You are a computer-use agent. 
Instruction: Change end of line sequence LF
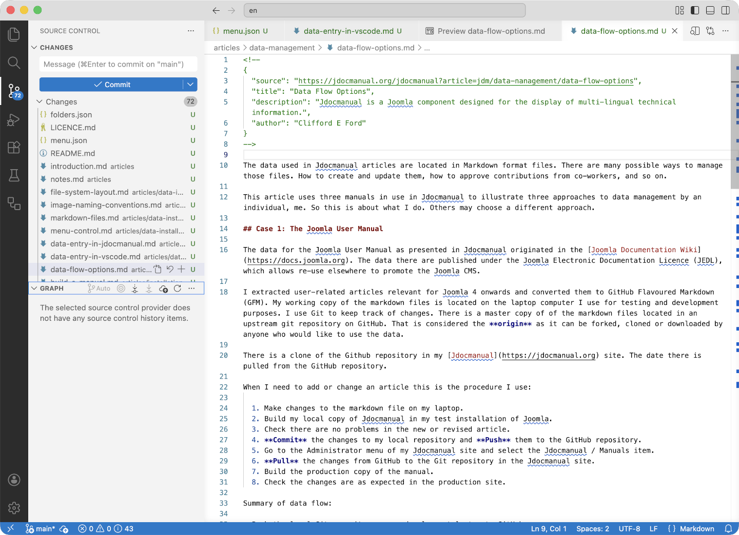[x=653, y=529]
